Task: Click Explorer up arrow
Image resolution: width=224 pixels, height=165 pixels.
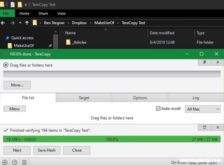Action: (27, 23)
